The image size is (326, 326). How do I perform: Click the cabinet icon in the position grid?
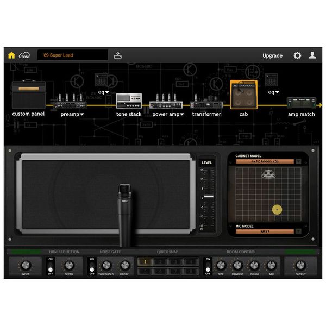[268, 174]
